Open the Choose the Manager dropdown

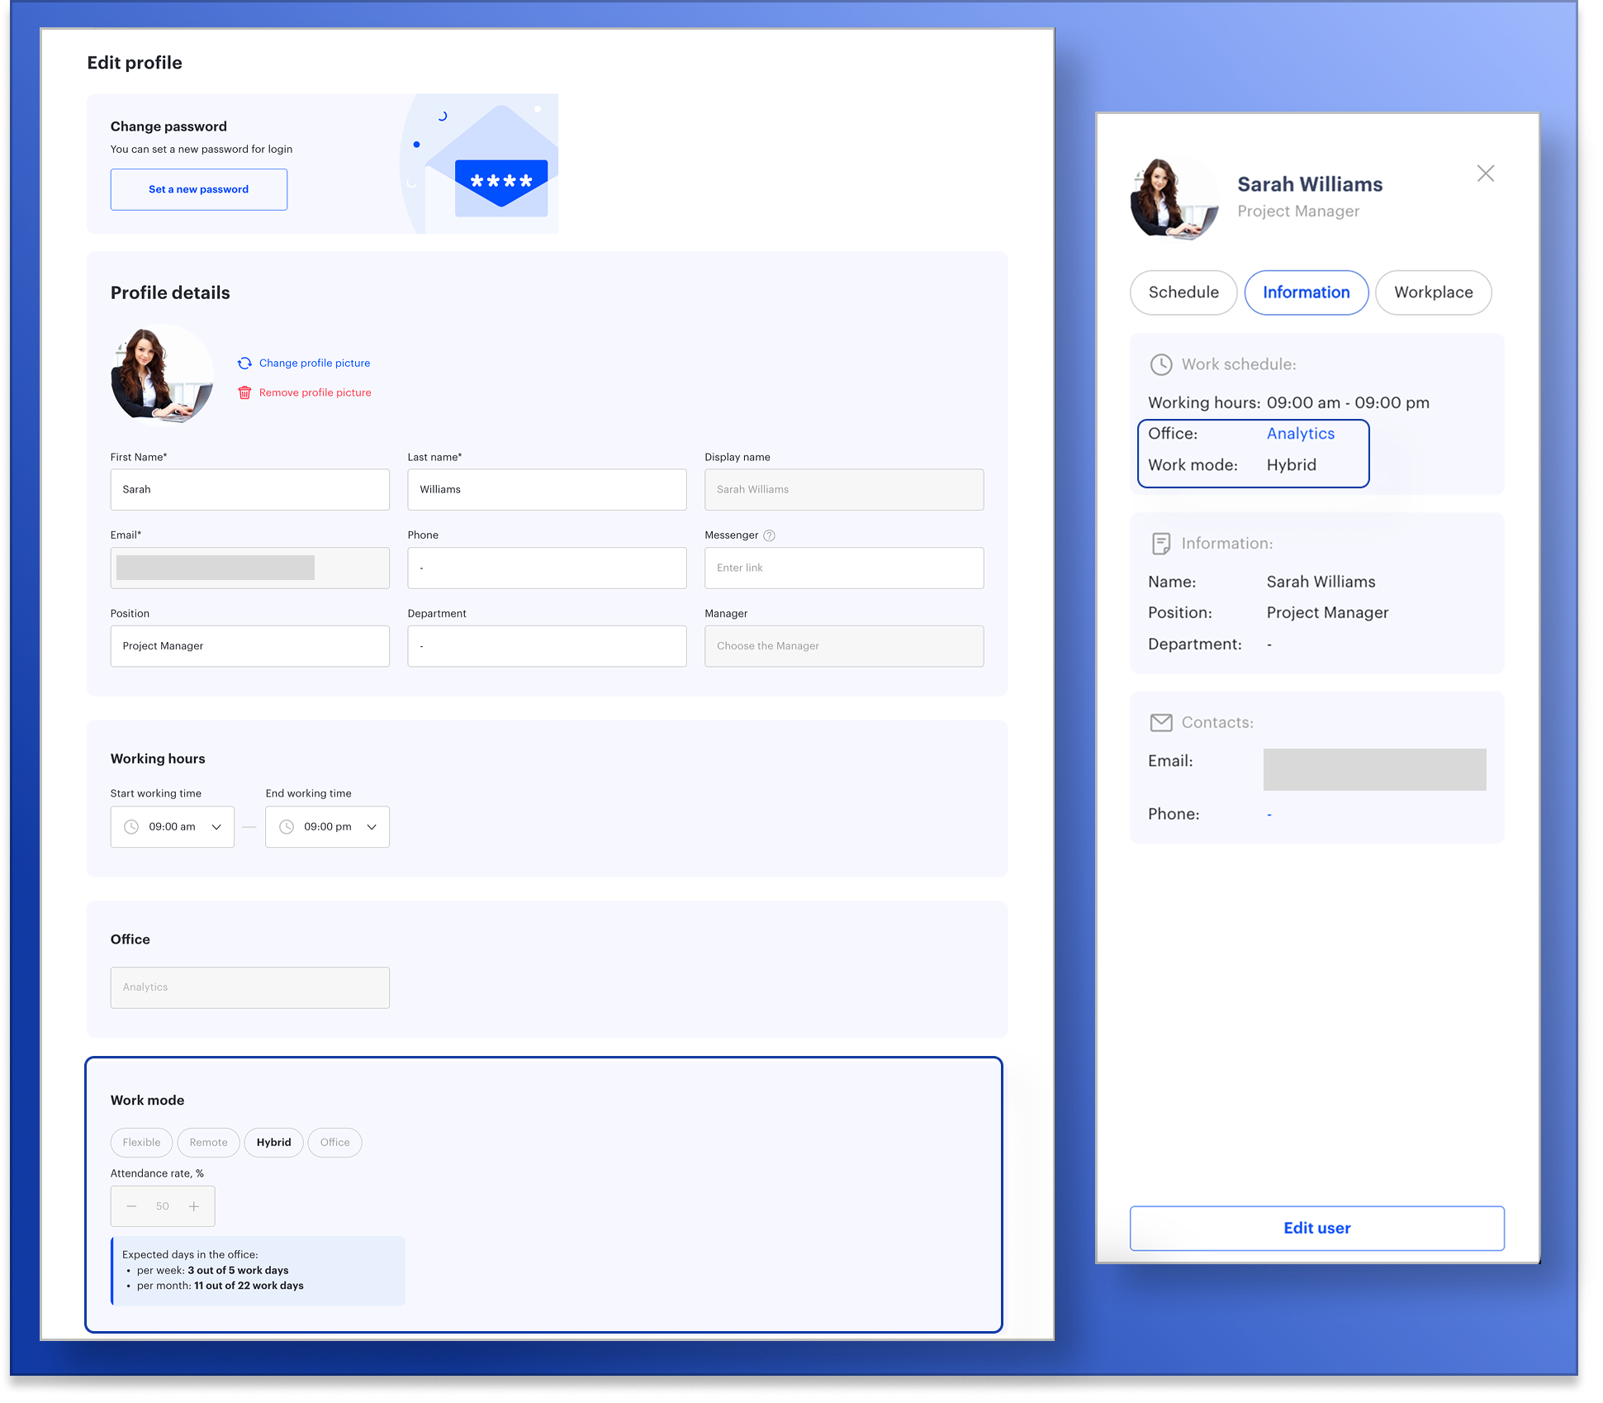(843, 646)
